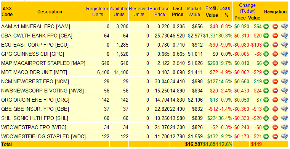Sort by Registered Units column header

(98, 11)
